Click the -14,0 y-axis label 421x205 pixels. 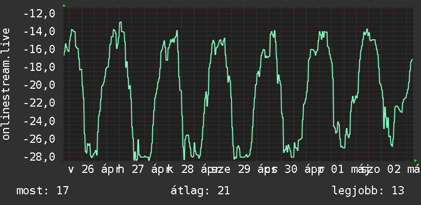[x=39, y=31]
